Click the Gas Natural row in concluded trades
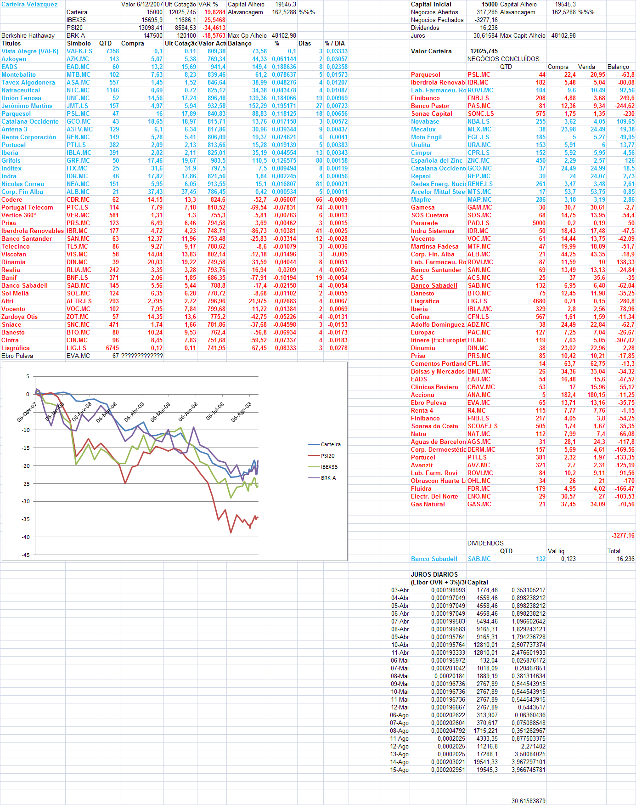 [523, 505]
